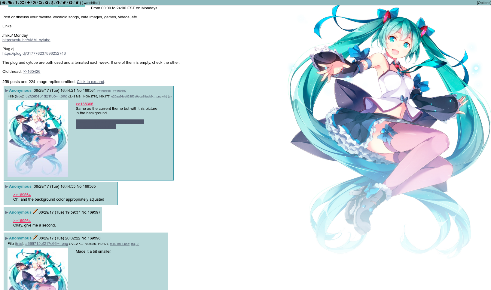This screenshot has width=491, height=290.
Task: Expand Miku thumbnail in post 169564
Action: coord(38,138)
